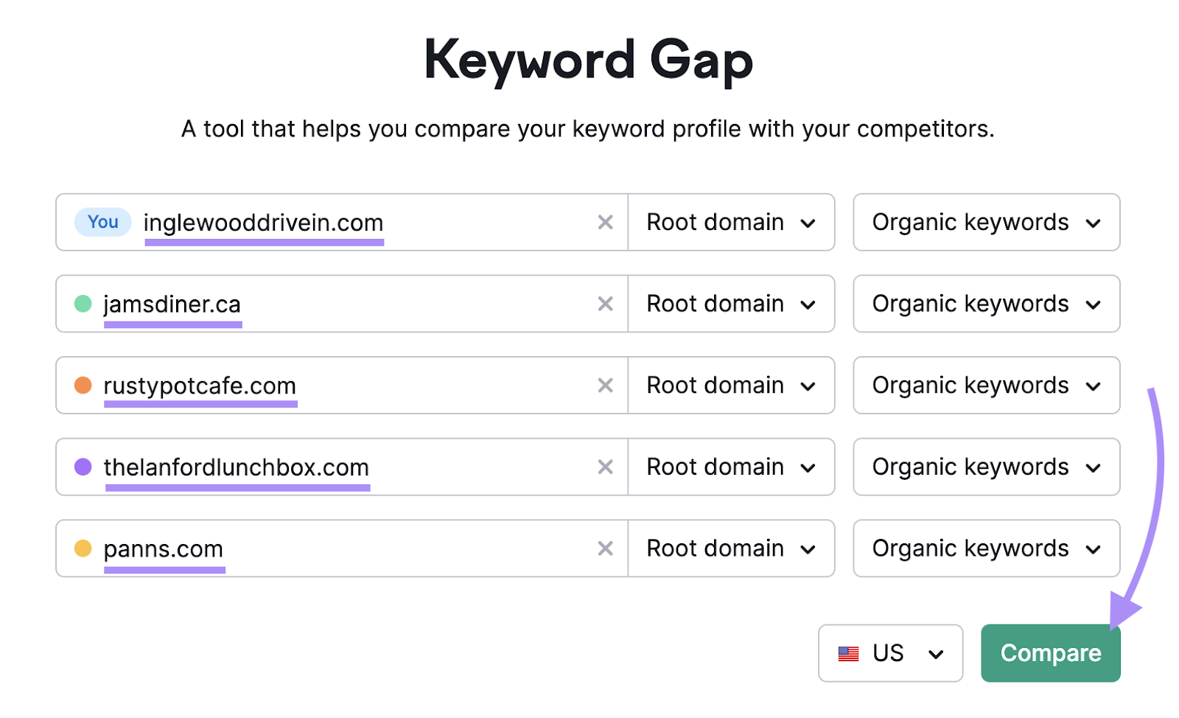
Task: Clear the panns.com input row
Action: tap(606, 548)
